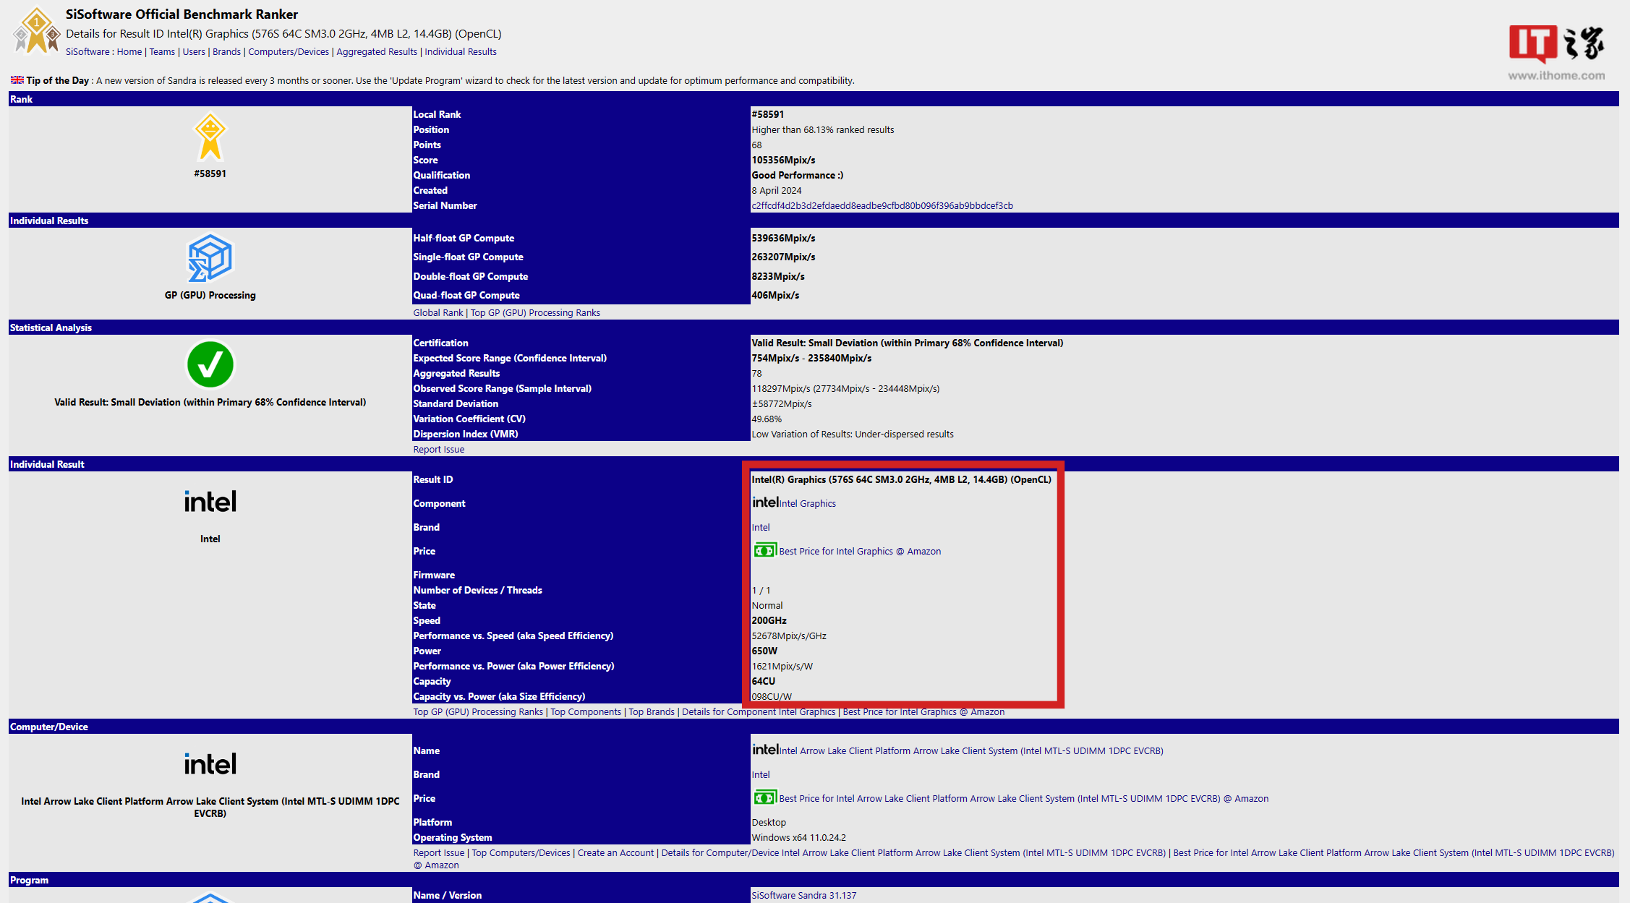Click the 8233Mpix/s double-float result

(778, 277)
